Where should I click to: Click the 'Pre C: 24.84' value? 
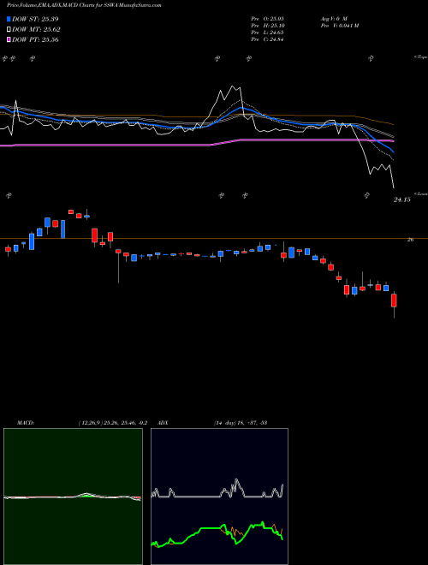click(x=267, y=39)
